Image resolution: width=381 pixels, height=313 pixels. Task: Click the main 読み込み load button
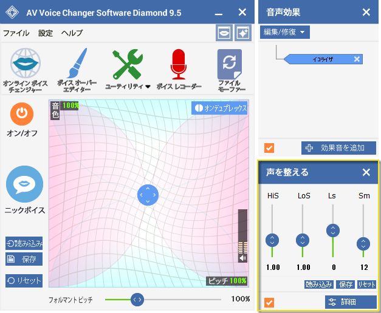tap(24, 243)
